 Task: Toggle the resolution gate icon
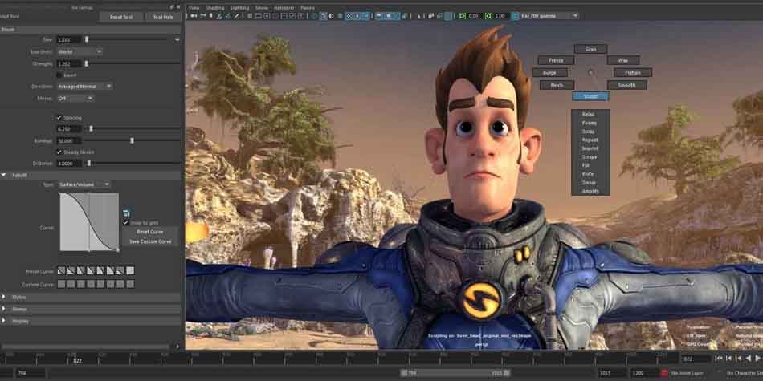point(267,15)
